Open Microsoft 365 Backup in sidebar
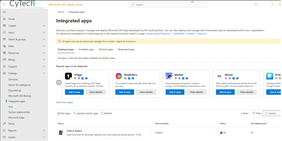282x141 pixels. [20, 96]
